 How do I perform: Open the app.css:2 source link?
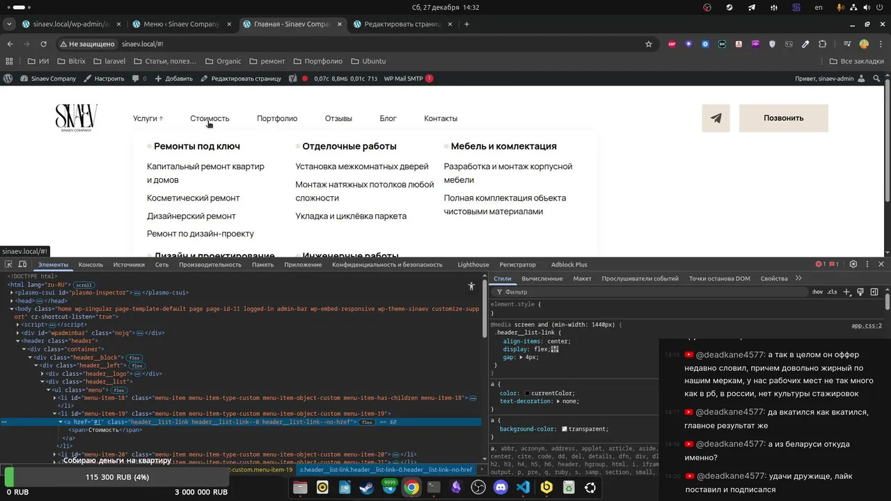[867, 326]
